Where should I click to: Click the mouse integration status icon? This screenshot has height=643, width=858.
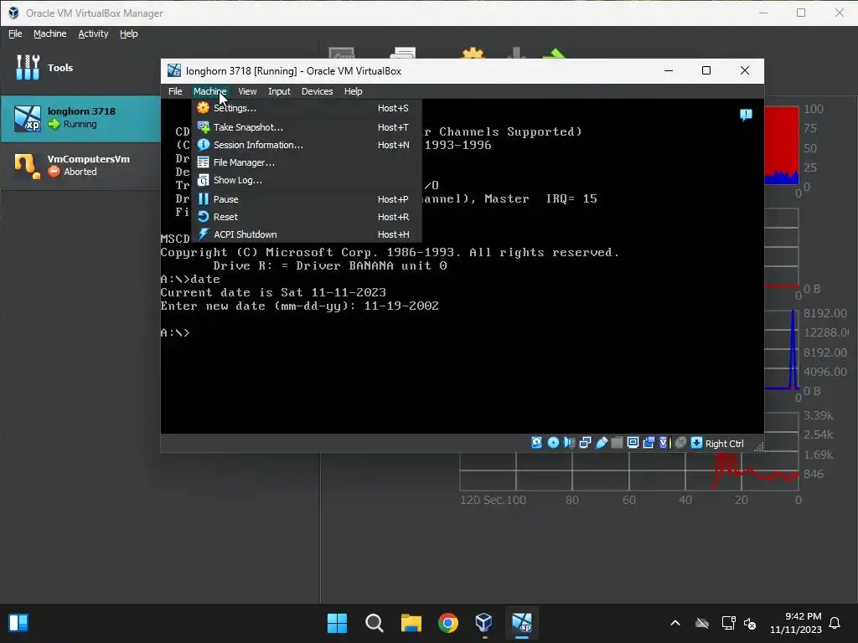pos(680,443)
